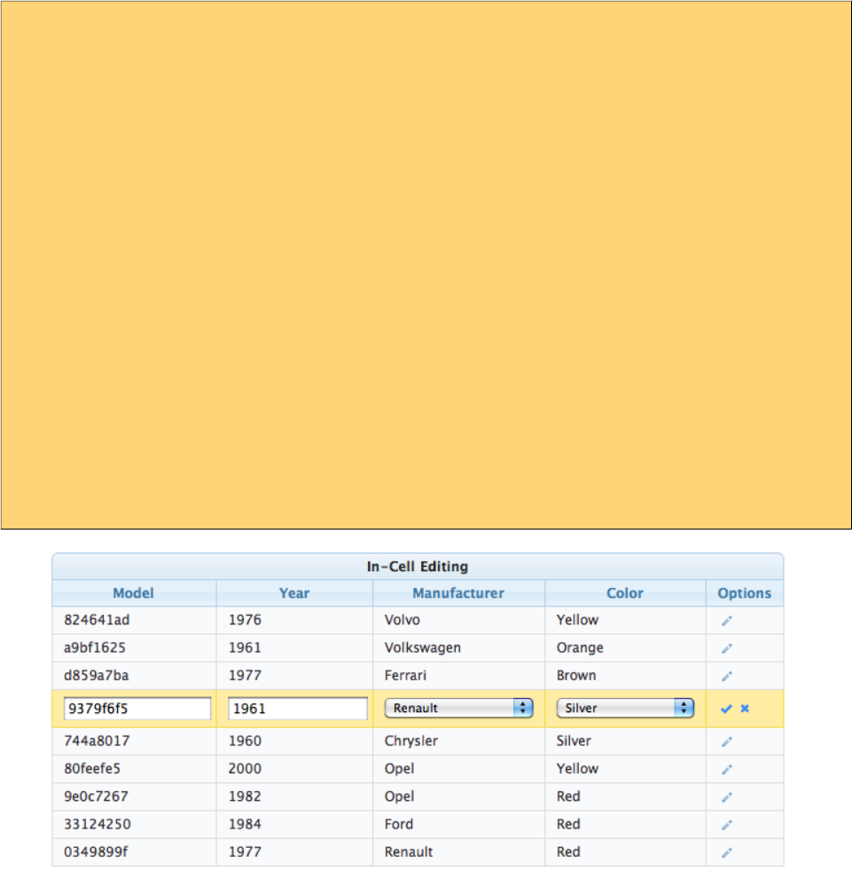Edit row 0349899f with pencil icon

click(x=726, y=852)
